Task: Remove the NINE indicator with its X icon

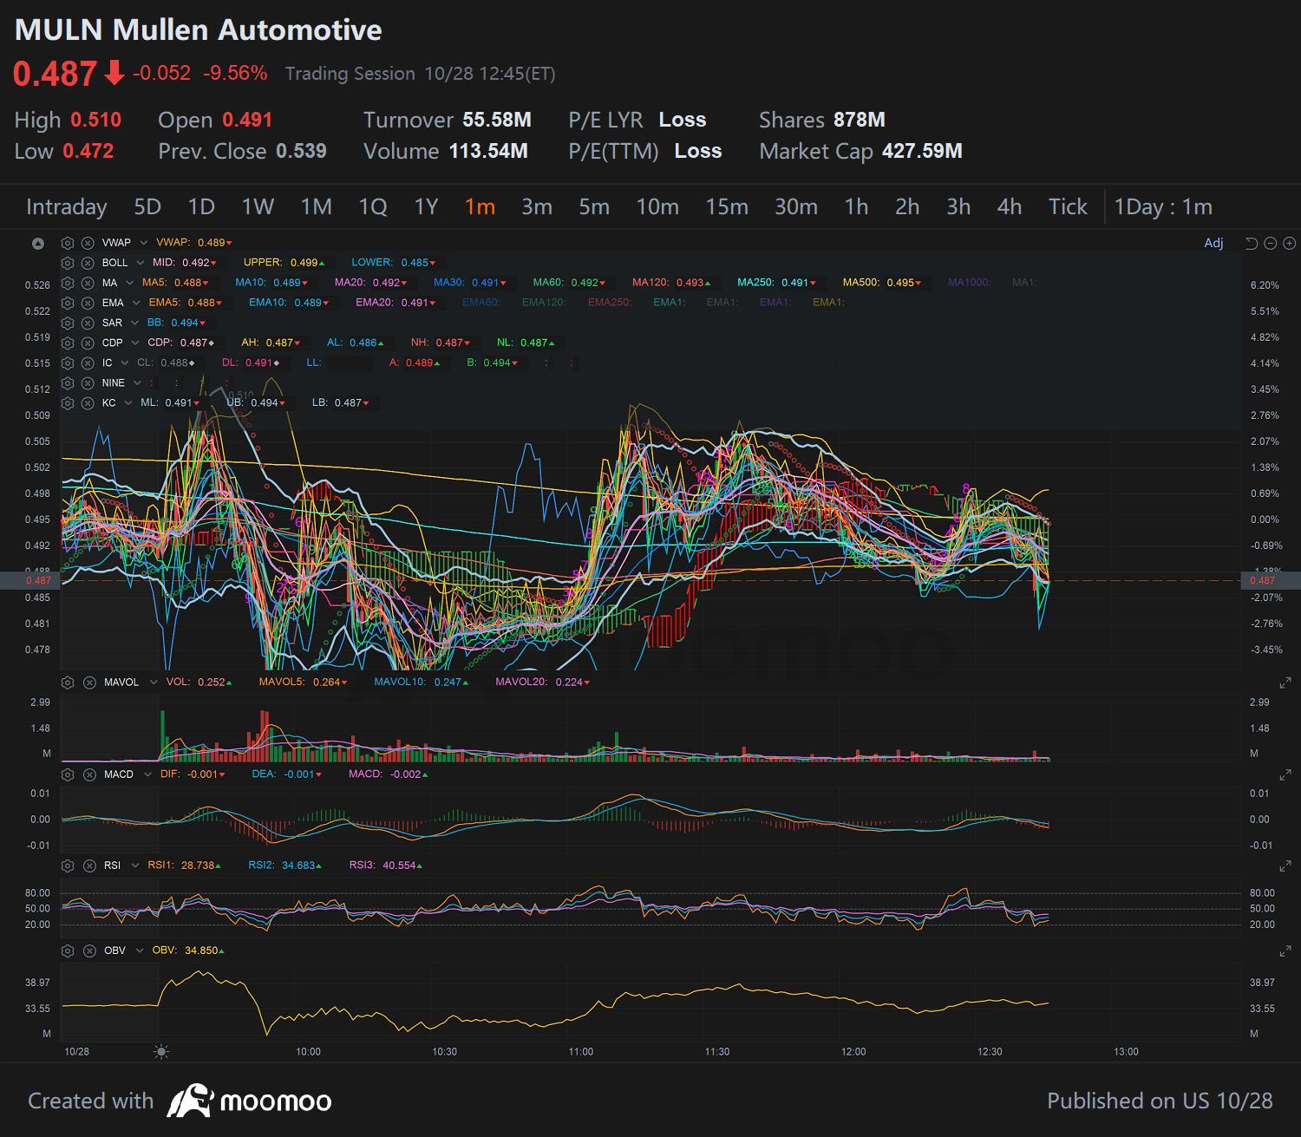Action: tap(88, 382)
